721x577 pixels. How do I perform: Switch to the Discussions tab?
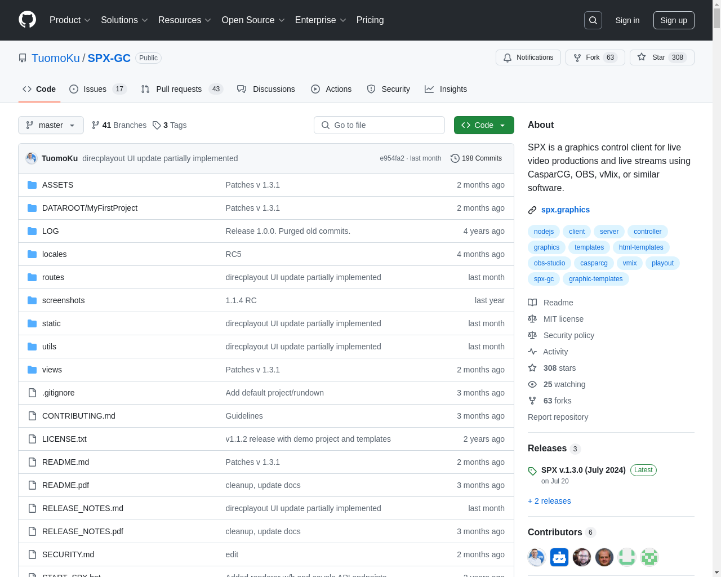tap(266, 89)
